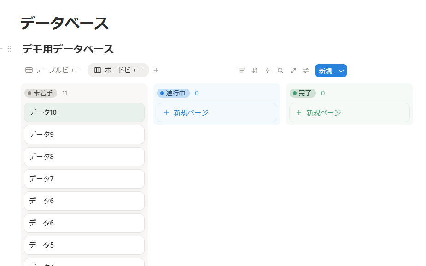Click the 完了 status label
The image size is (426, 266).
point(303,93)
